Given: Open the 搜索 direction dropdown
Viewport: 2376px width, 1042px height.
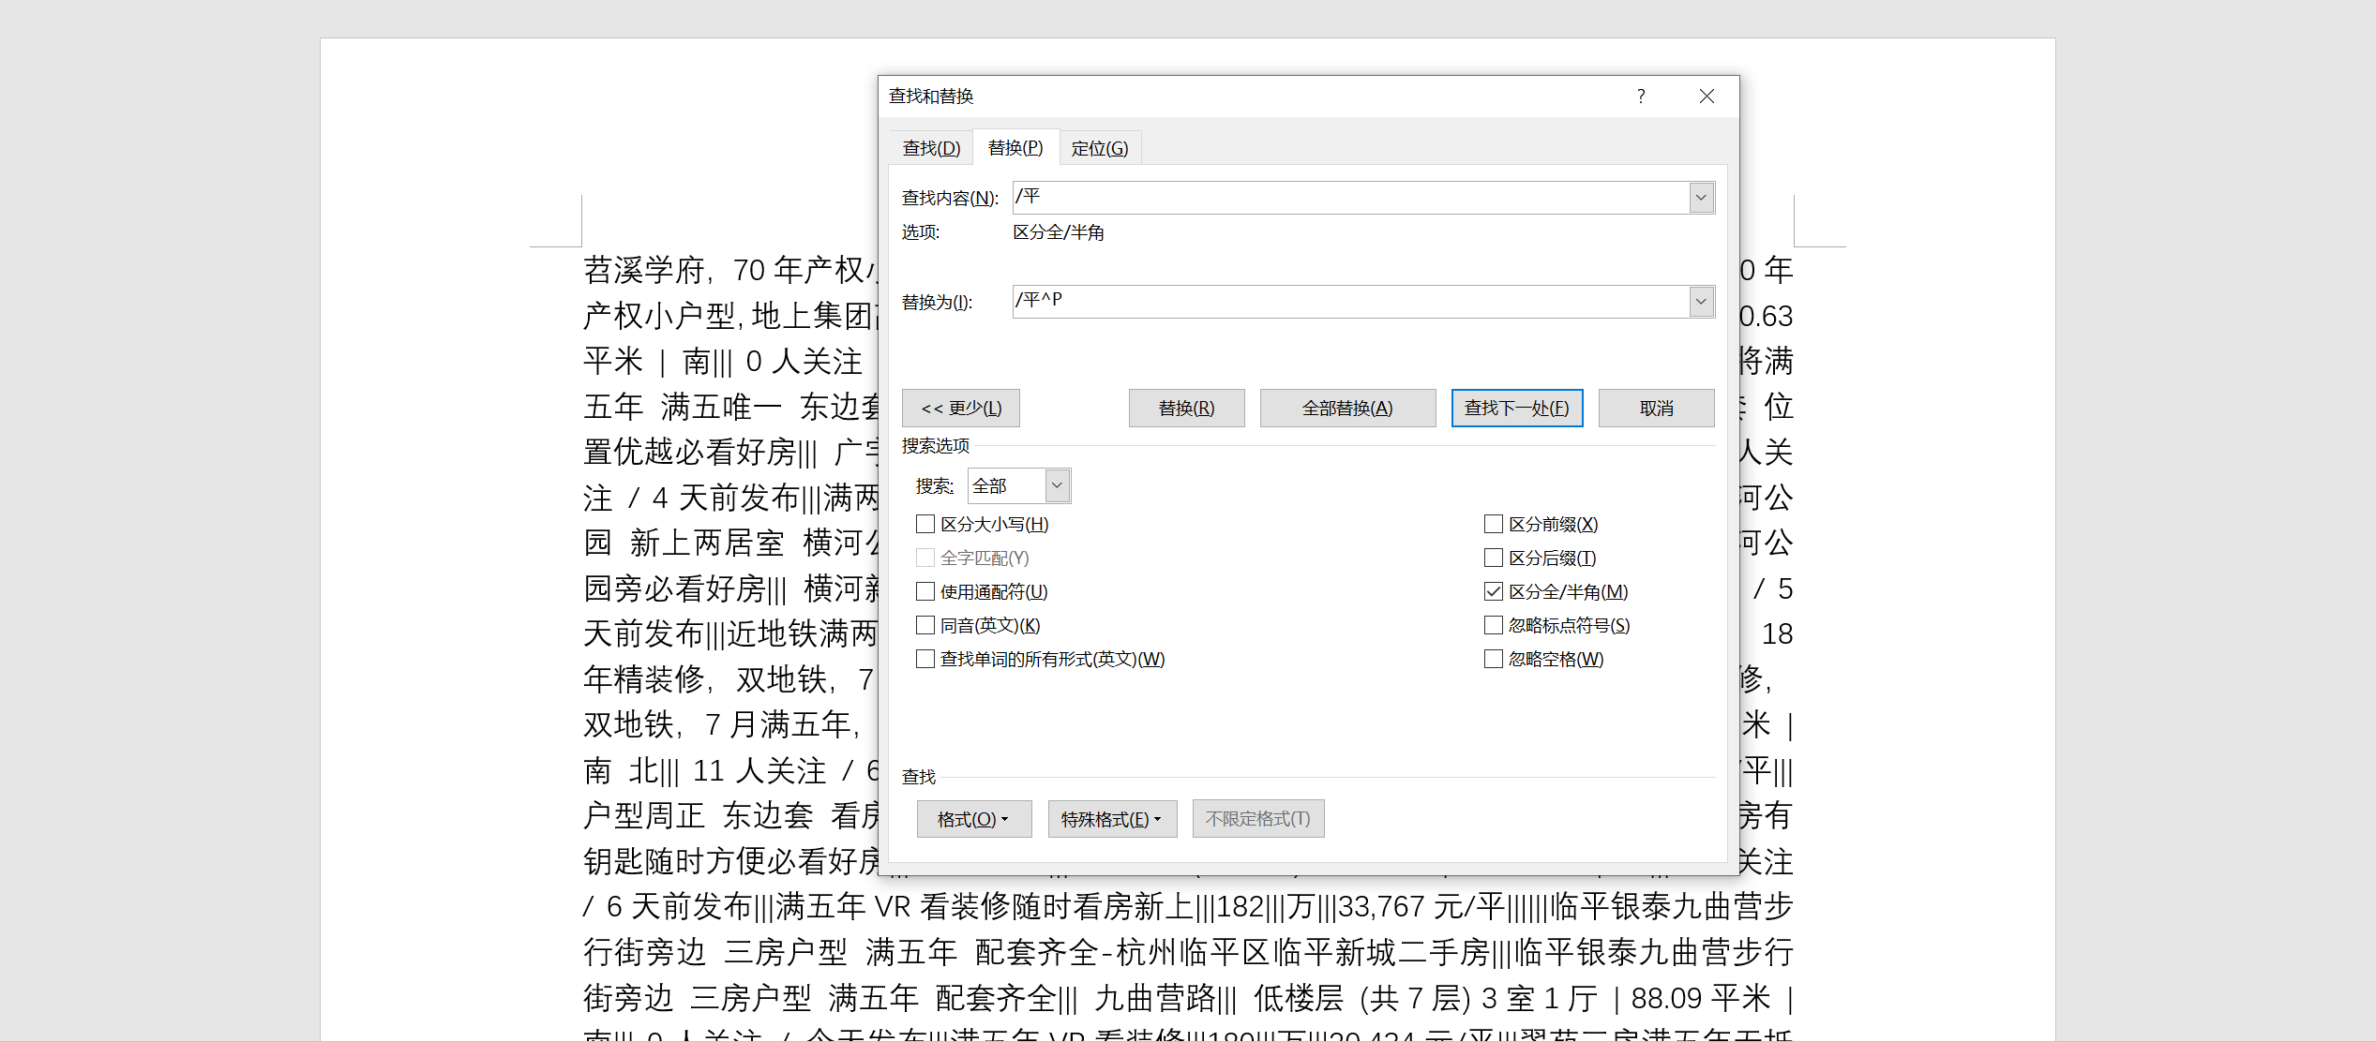Looking at the screenshot, I should point(1057,485).
